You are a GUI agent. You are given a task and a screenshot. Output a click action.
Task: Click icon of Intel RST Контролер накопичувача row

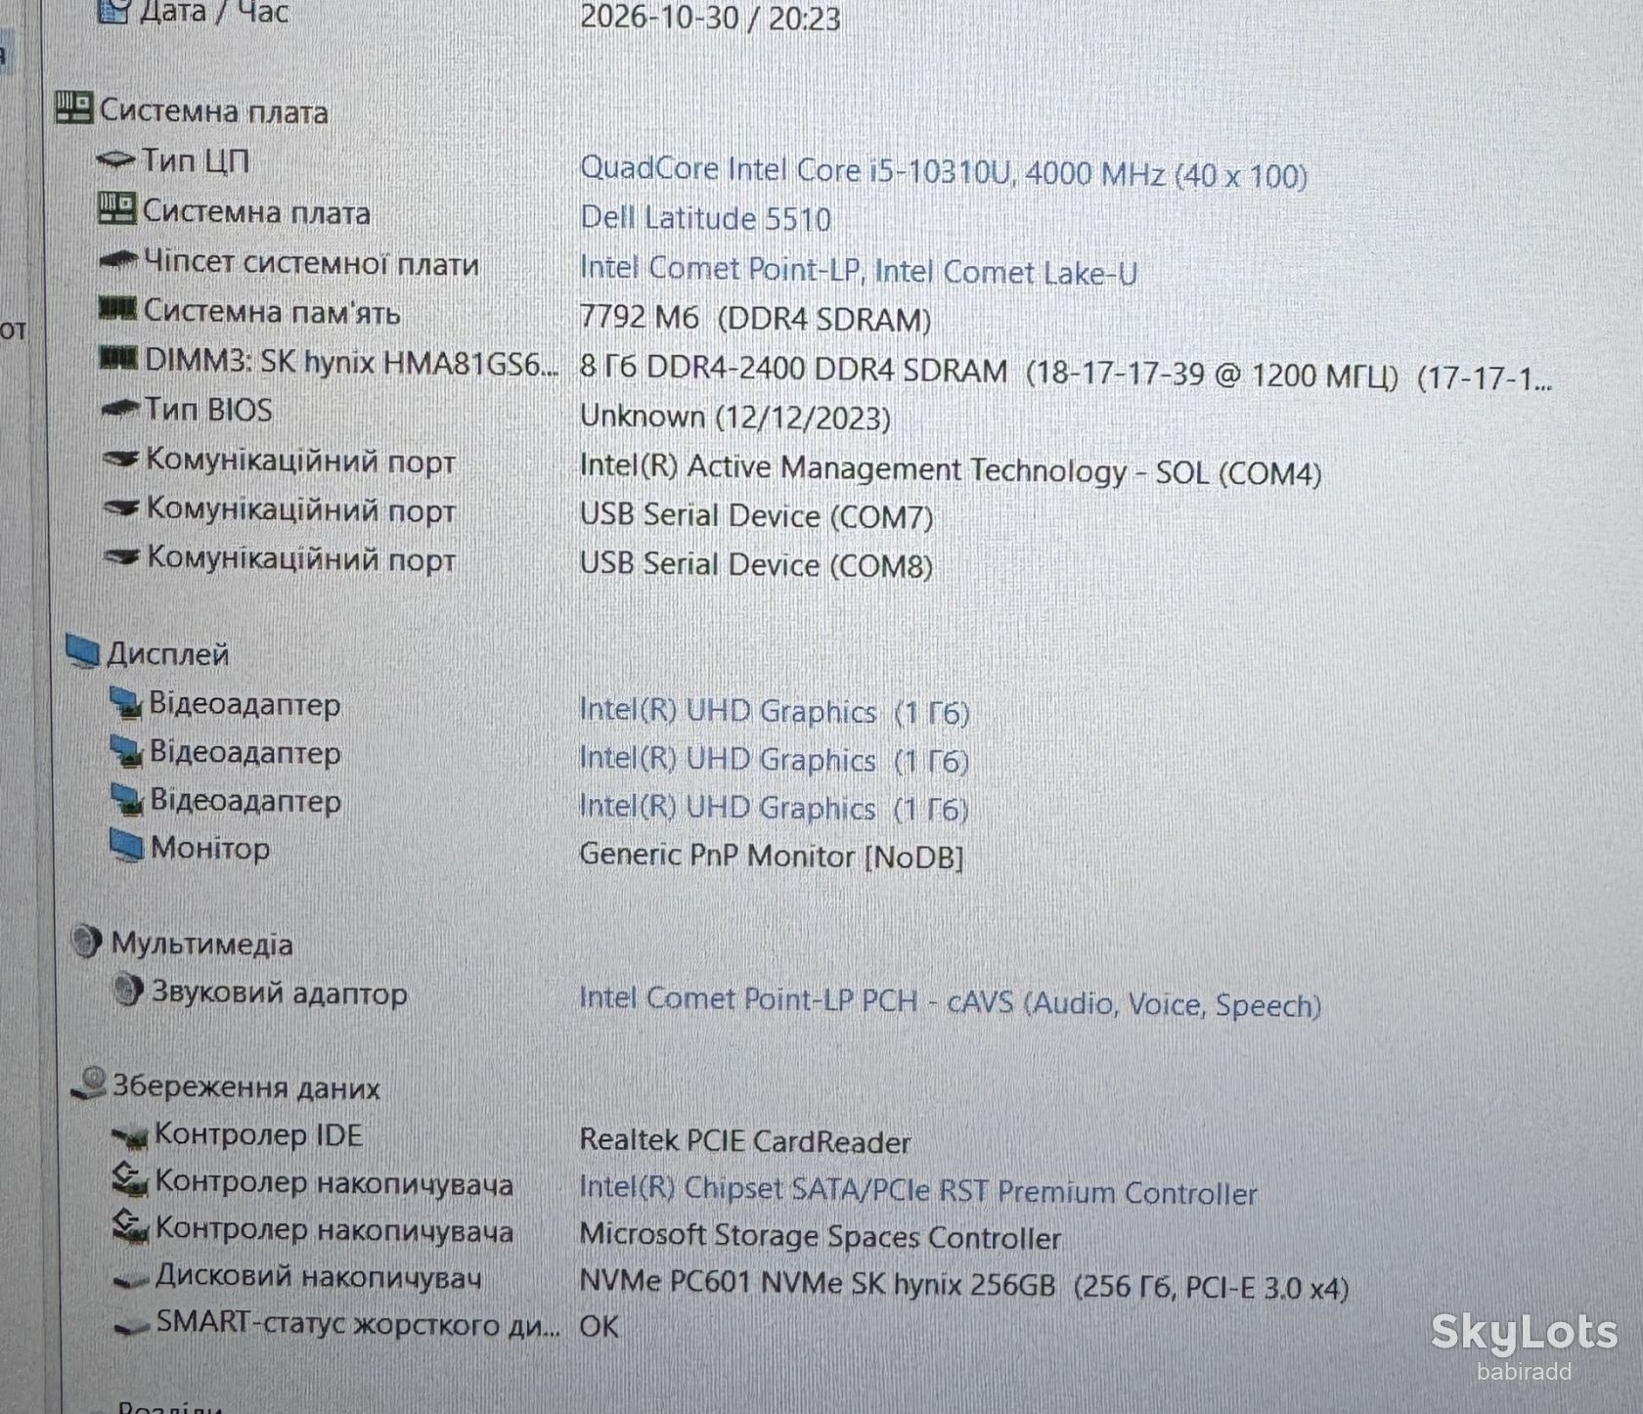(x=130, y=1179)
